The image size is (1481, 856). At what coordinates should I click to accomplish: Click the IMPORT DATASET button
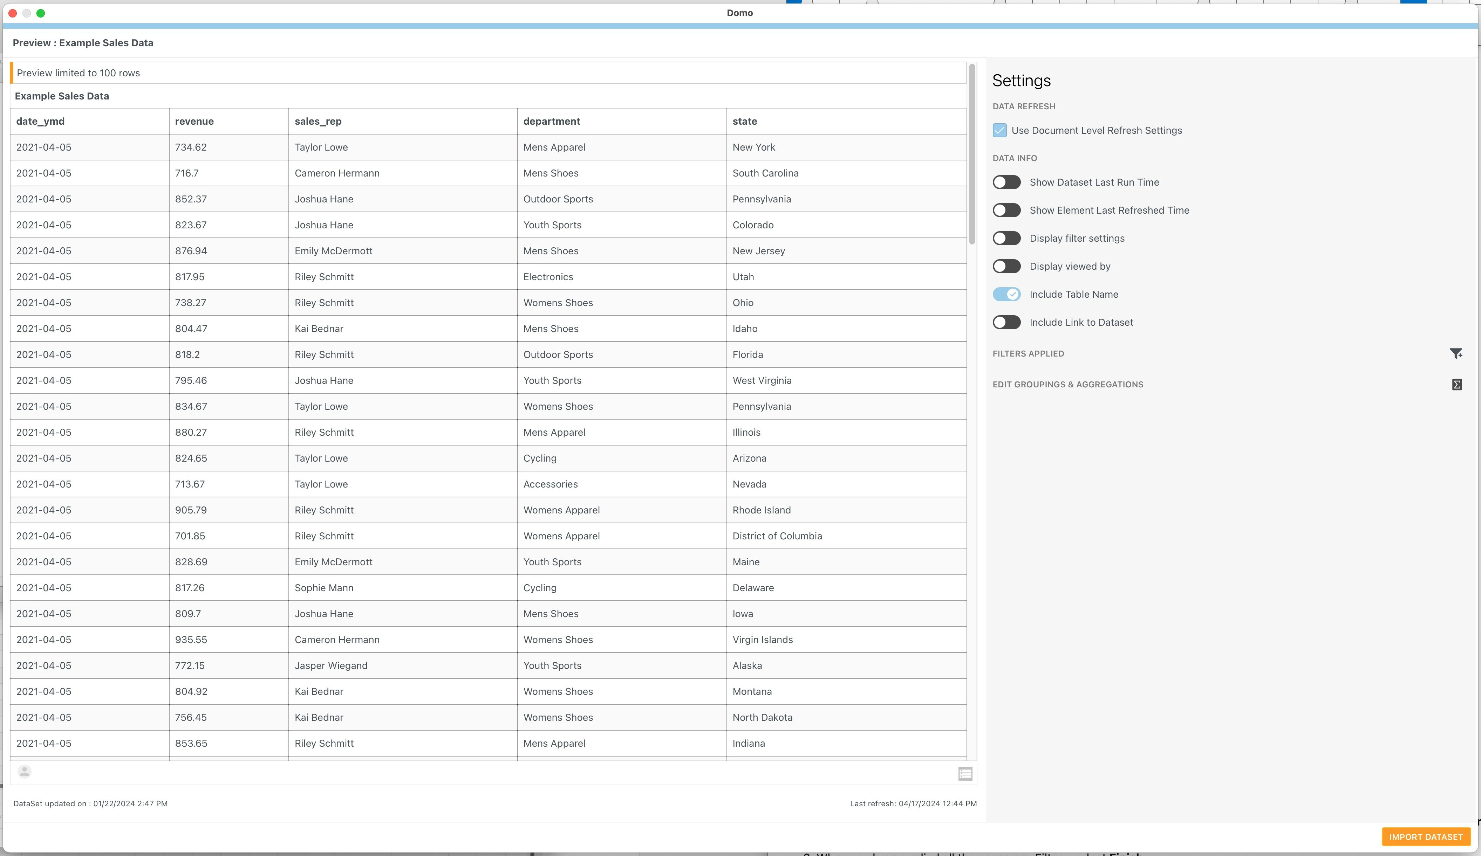(x=1426, y=837)
